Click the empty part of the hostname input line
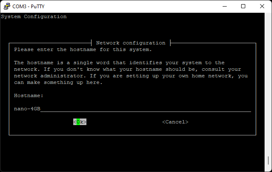This screenshot has height=172, width=272. [144, 109]
